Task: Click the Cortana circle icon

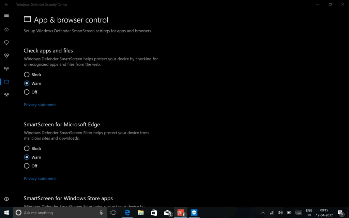Action: click(x=18, y=213)
